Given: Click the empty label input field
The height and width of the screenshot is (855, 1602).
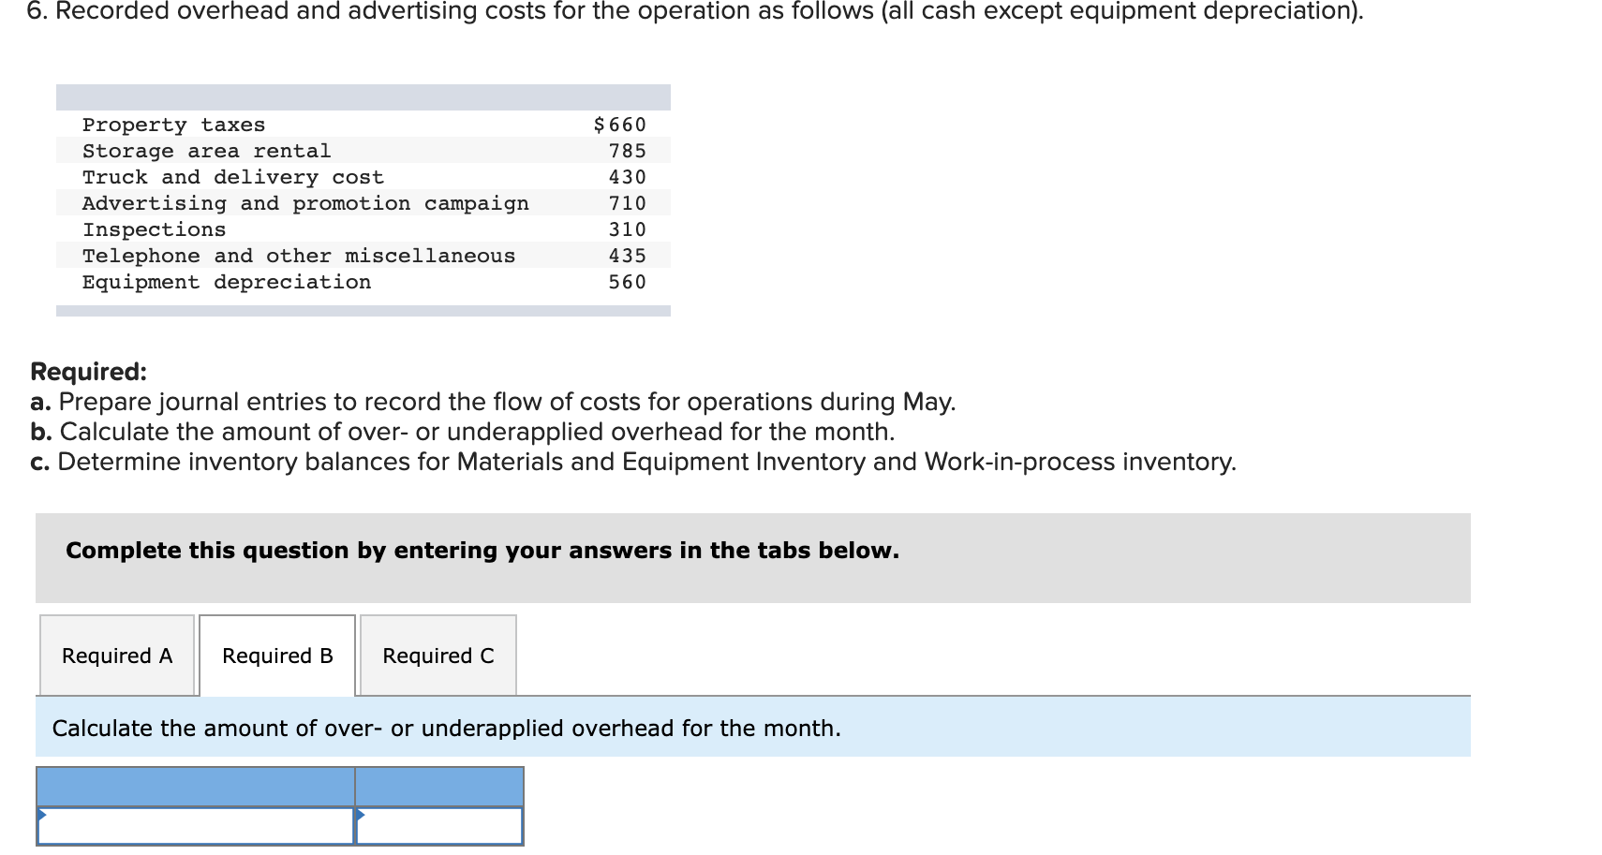Looking at the screenshot, I should (197, 827).
